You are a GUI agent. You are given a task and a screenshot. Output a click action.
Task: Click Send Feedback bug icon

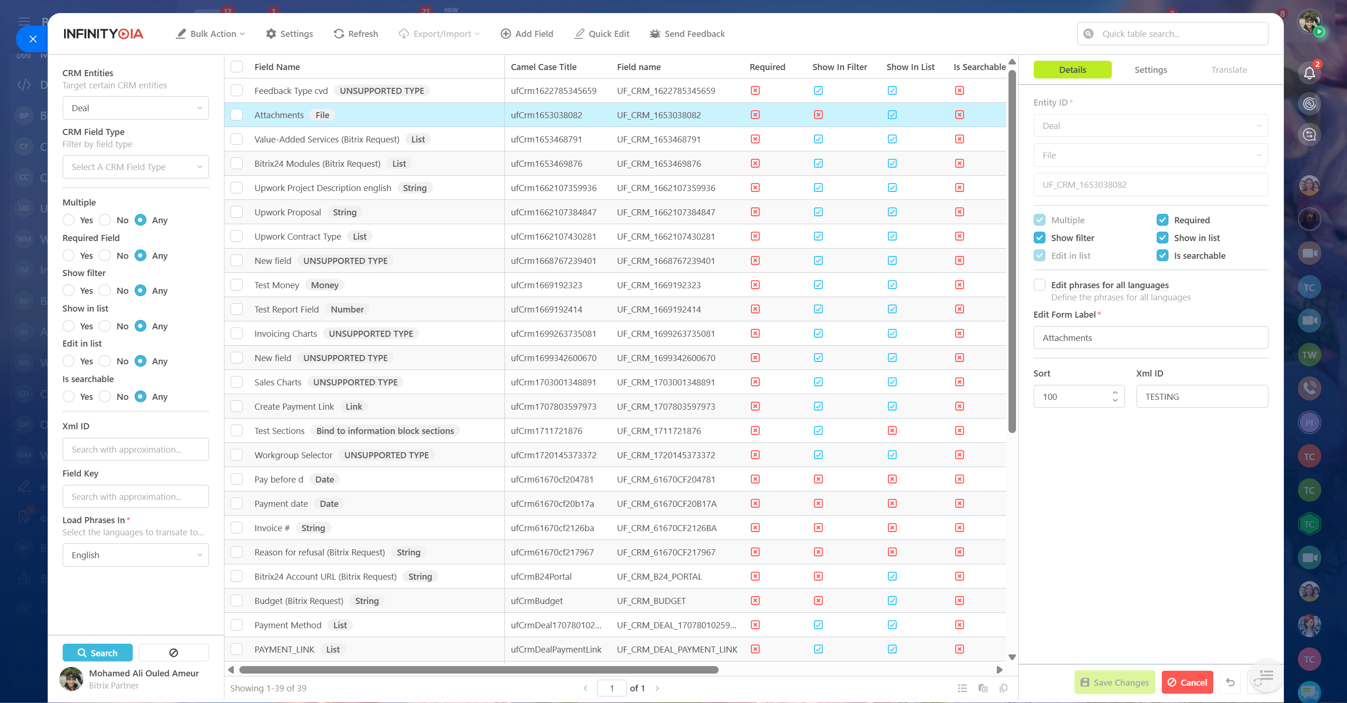(x=655, y=34)
